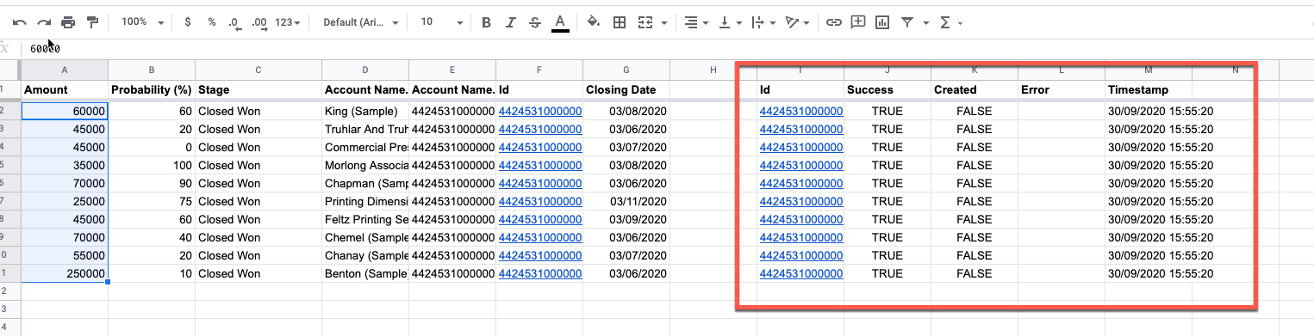Open the borders menu
The width and height of the screenshot is (1314, 336).
[619, 22]
